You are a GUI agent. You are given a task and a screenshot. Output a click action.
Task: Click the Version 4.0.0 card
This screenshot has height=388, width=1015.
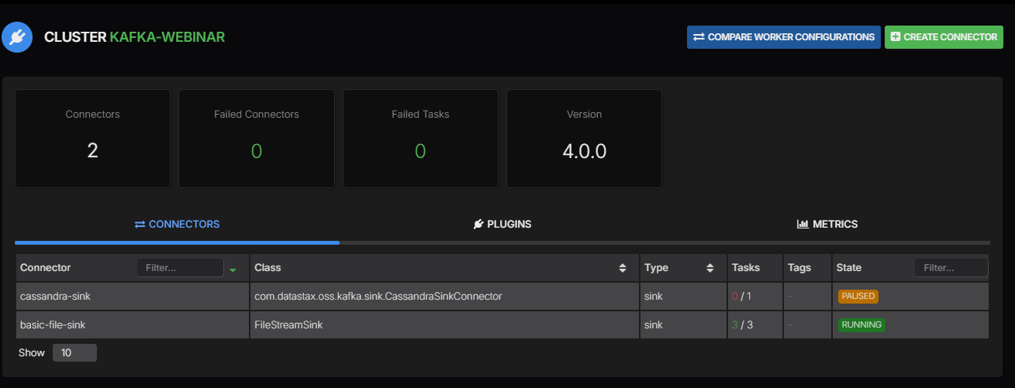[x=584, y=139]
